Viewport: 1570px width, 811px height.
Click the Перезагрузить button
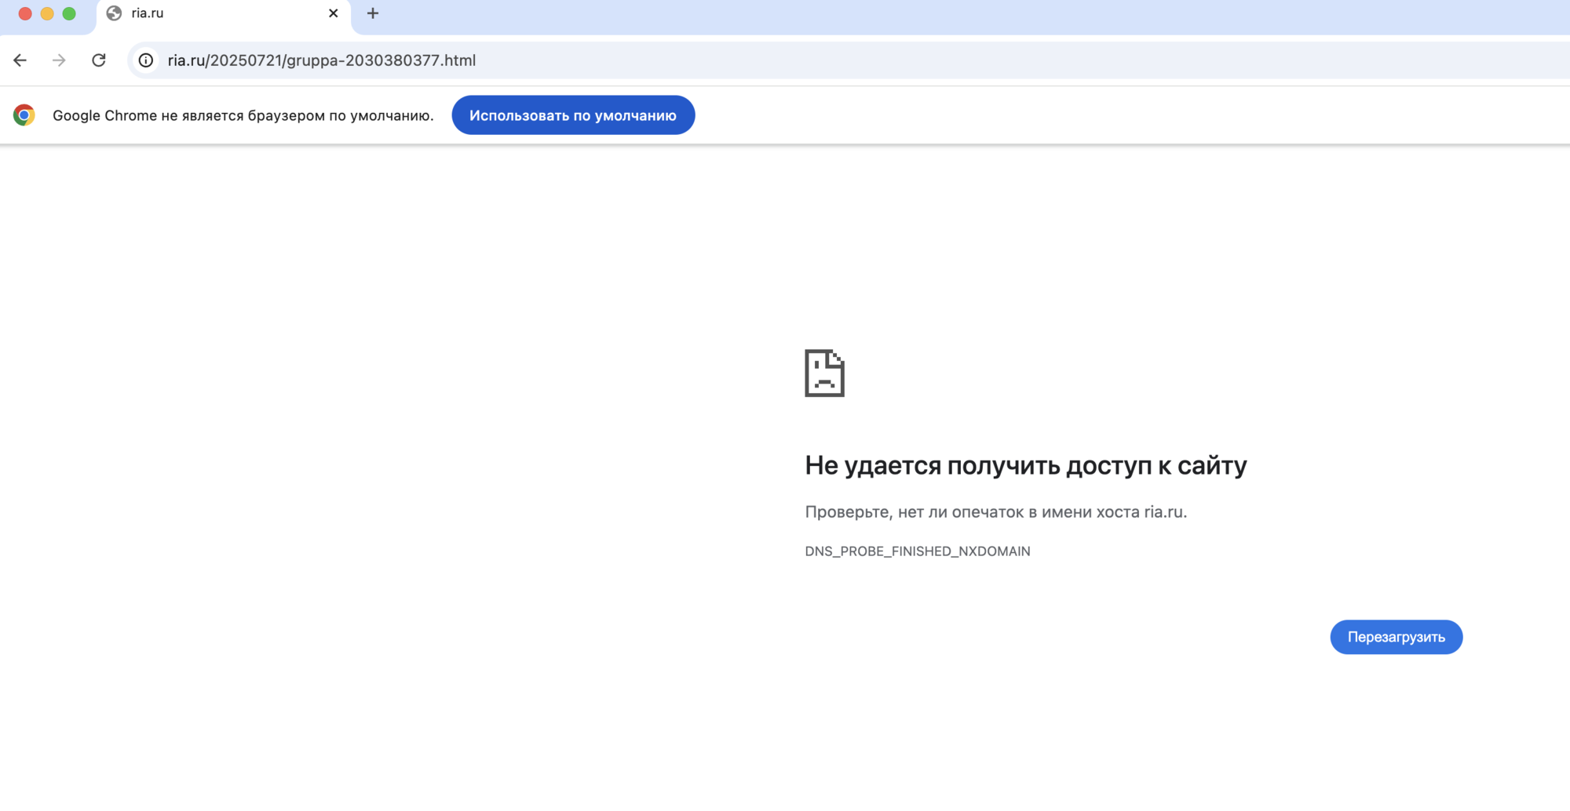(x=1396, y=637)
